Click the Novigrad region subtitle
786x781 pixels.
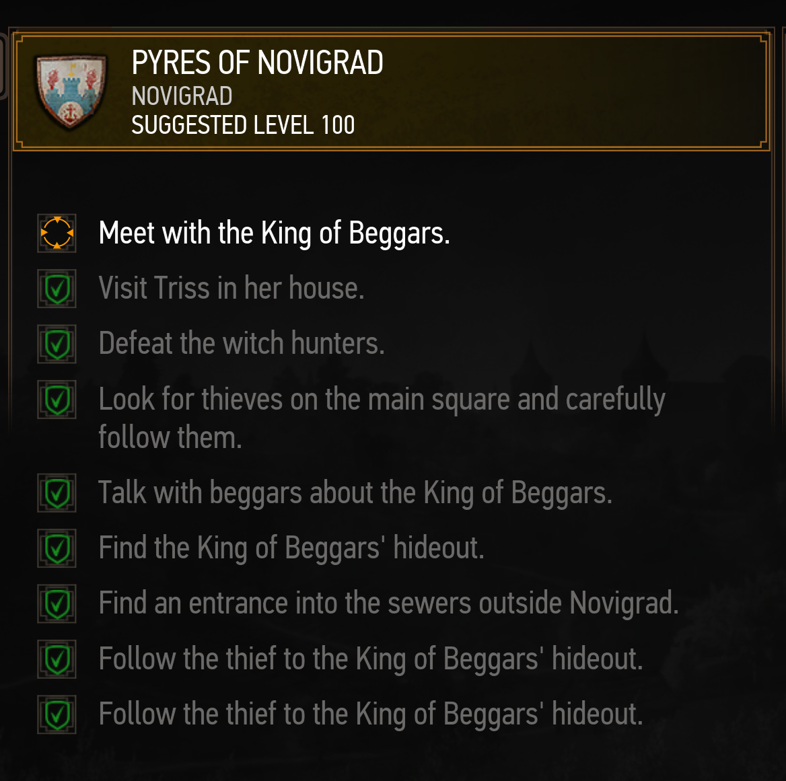point(182,96)
